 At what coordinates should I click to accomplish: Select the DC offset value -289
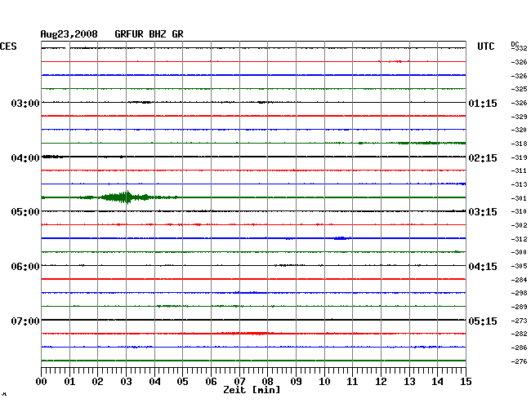(519, 307)
